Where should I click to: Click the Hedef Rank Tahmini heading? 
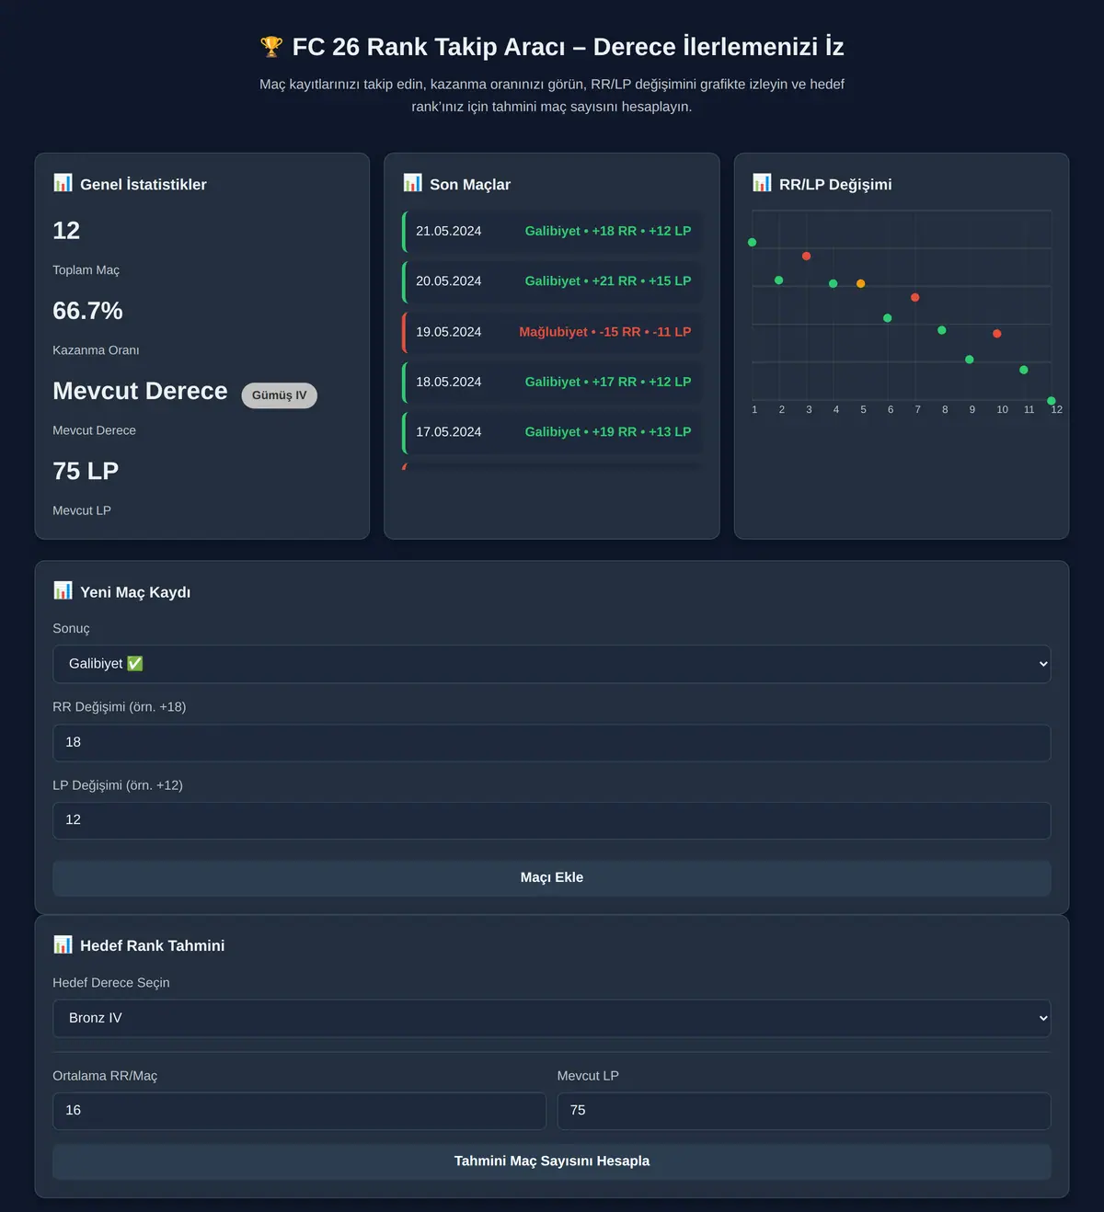(152, 945)
